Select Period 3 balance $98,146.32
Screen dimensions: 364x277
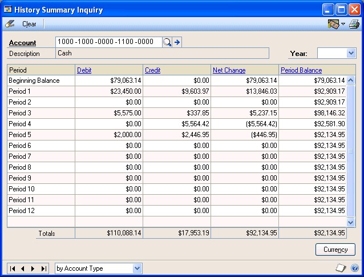coord(329,113)
